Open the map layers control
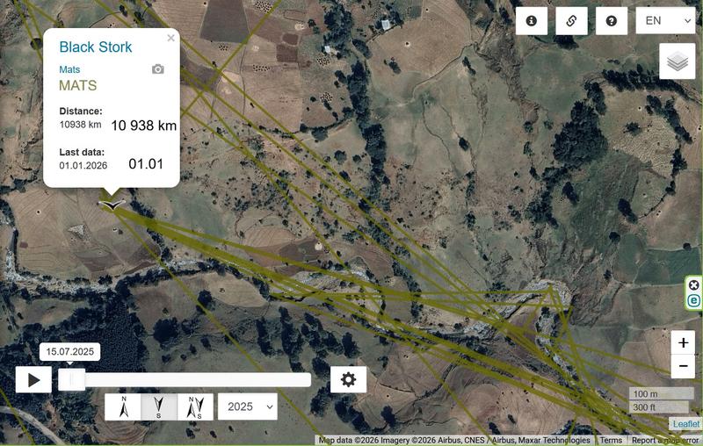The height and width of the screenshot is (446, 703). 677,61
